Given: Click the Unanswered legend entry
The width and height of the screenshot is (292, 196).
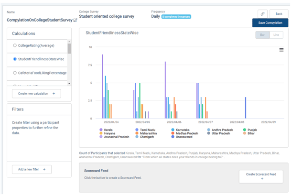Looking at the screenshot, I should click(x=184, y=137).
